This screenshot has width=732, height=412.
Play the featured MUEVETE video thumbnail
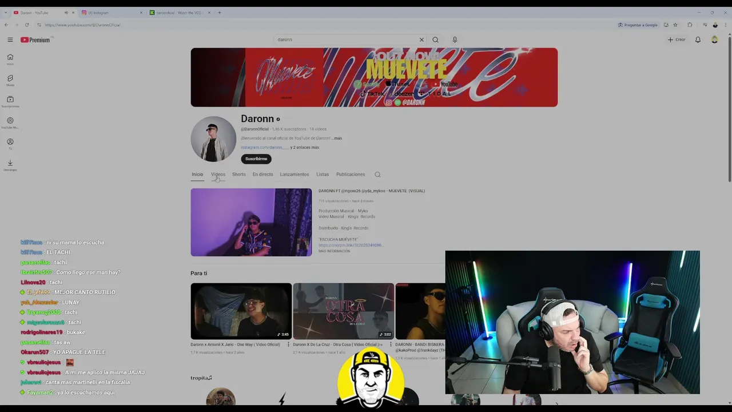pyautogui.click(x=251, y=222)
